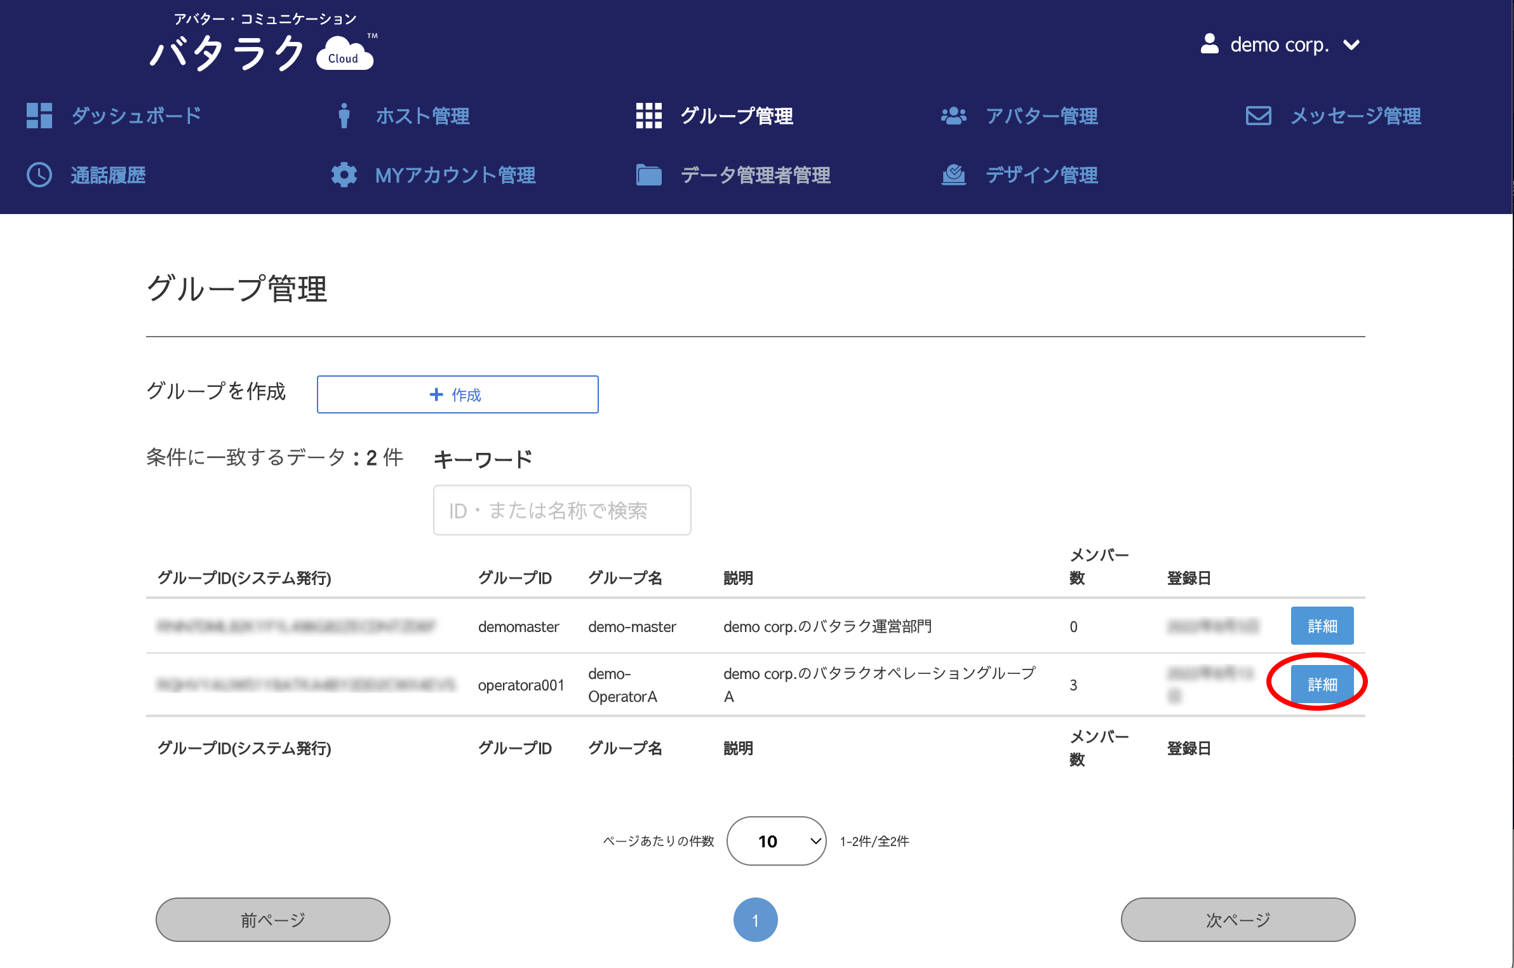
Task: Click the Design Management stamp icon
Action: 953,175
